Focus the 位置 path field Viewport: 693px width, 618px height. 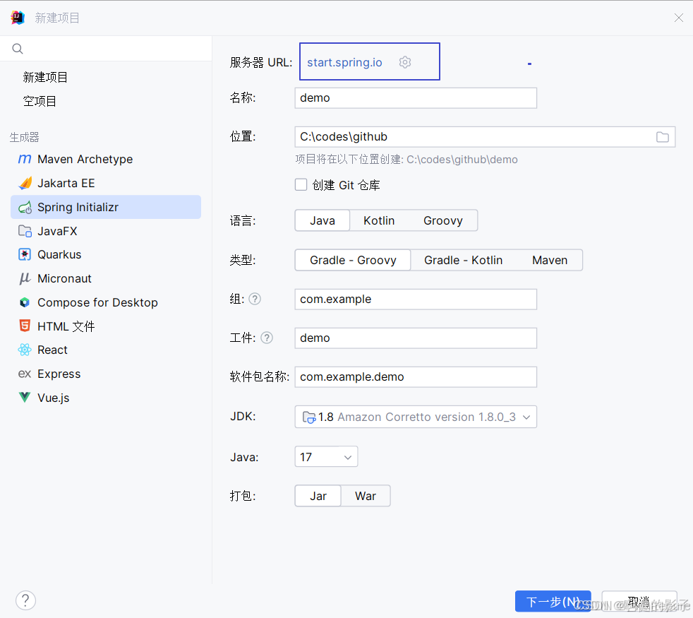tap(485, 137)
